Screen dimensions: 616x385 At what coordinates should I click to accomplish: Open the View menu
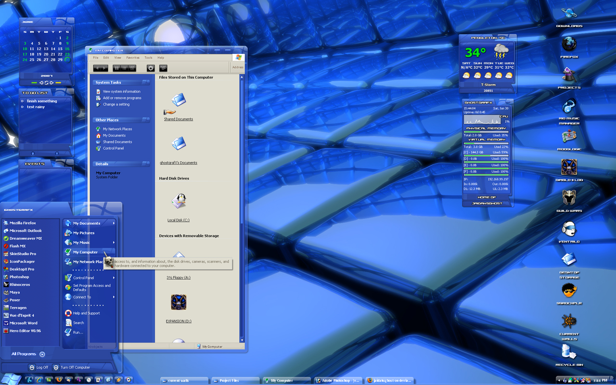(x=118, y=58)
